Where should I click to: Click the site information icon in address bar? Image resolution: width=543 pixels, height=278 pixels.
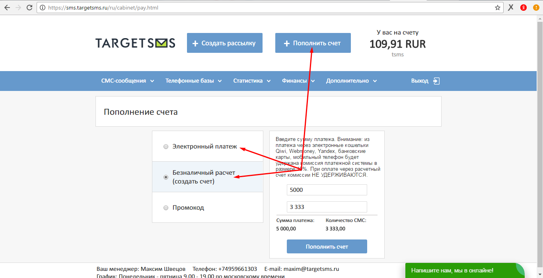(41, 8)
